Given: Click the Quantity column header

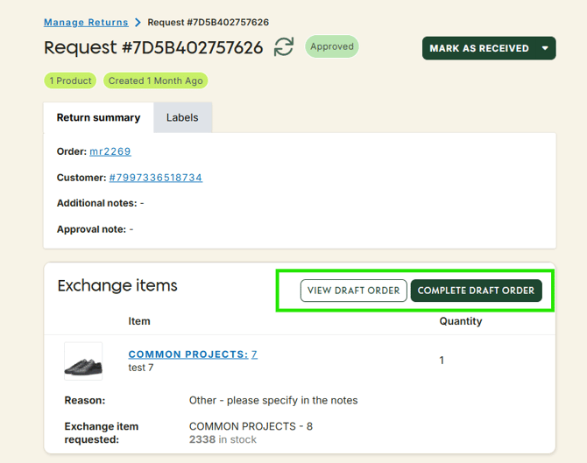Looking at the screenshot, I should (x=461, y=321).
